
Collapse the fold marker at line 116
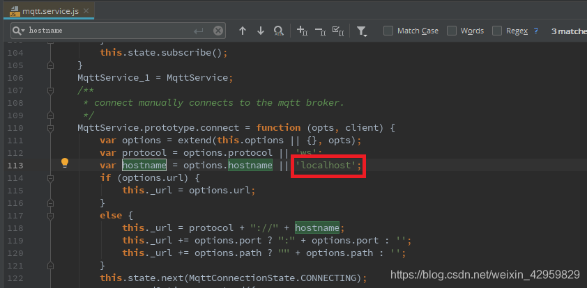point(50,203)
